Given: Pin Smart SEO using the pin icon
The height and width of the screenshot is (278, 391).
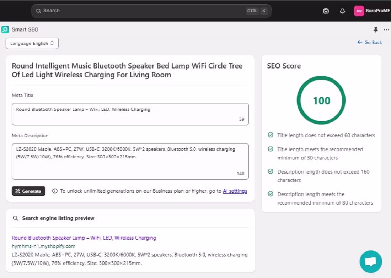Looking at the screenshot, I should 376,30.
